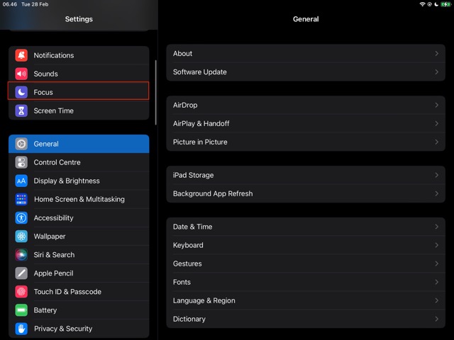454x340 pixels.
Task: Open Home Screen & Multitasking settings
Action: [x=79, y=199]
